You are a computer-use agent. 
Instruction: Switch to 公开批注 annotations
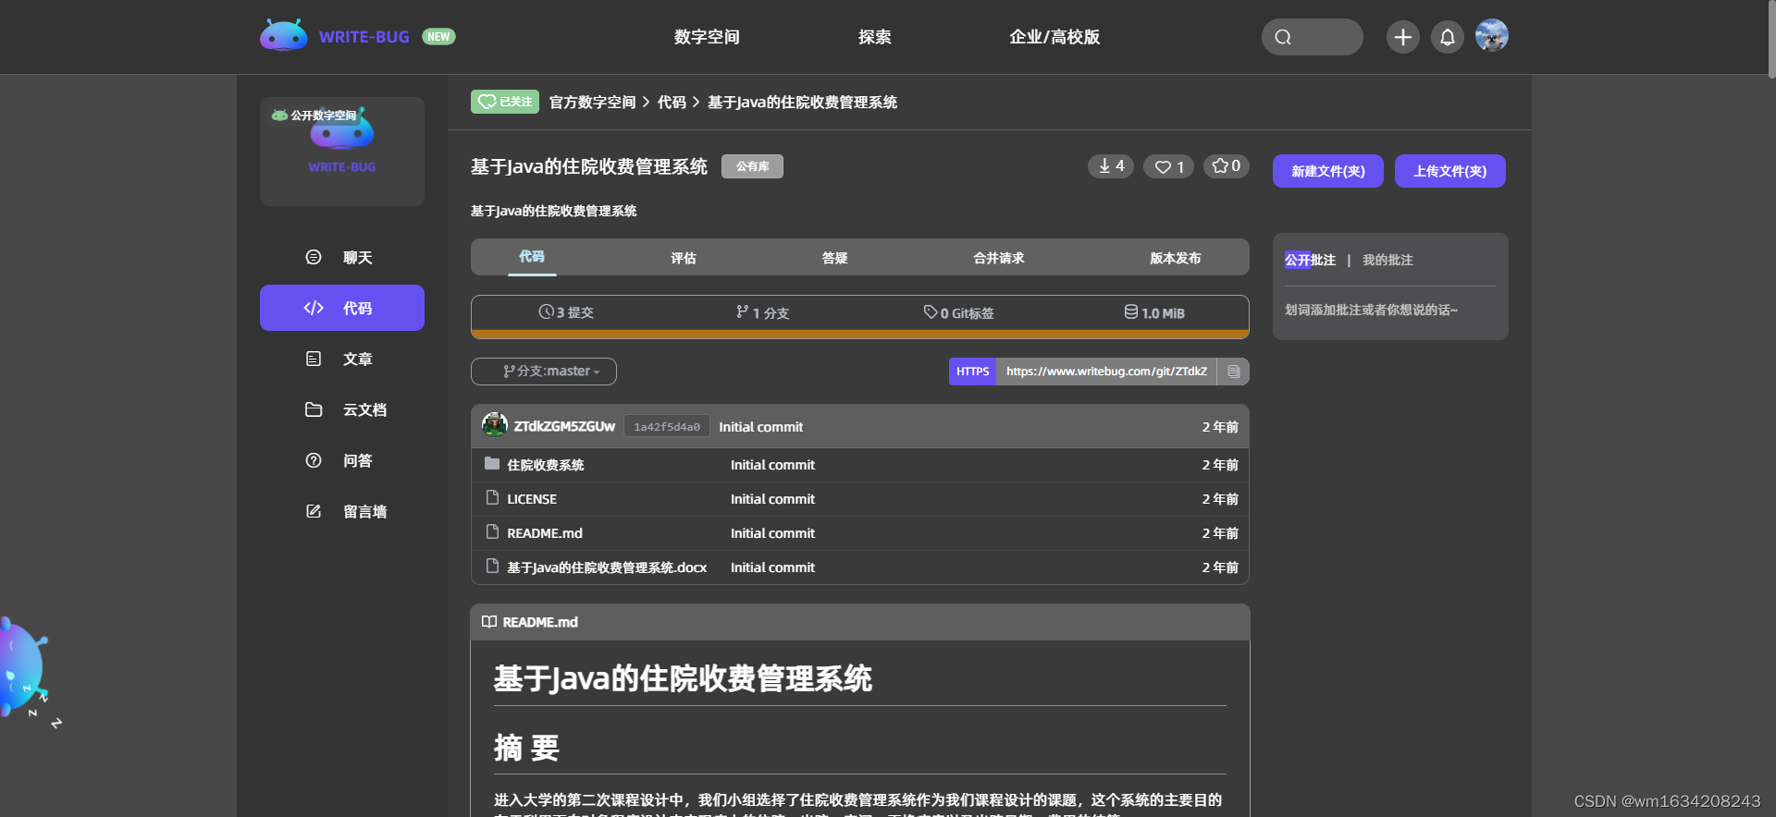pos(1310,260)
